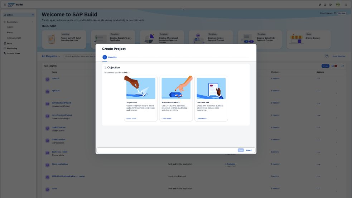Click the project icon for horse
352x198 pixels.
pyautogui.click(x=47, y=189)
